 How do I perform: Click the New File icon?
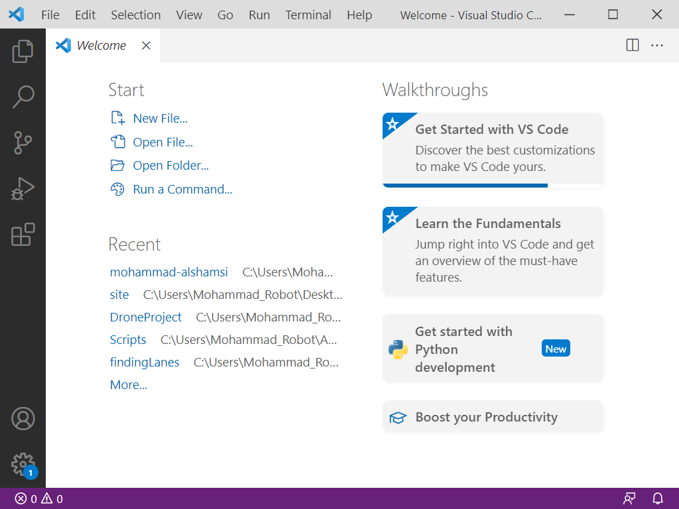[x=118, y=118]
